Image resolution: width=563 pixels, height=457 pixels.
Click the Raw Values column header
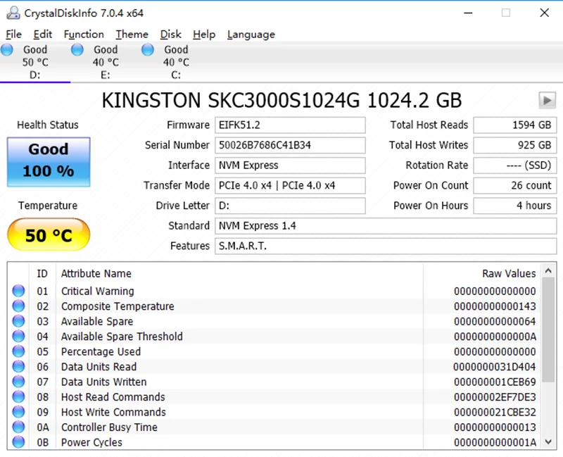click(508, 273)
